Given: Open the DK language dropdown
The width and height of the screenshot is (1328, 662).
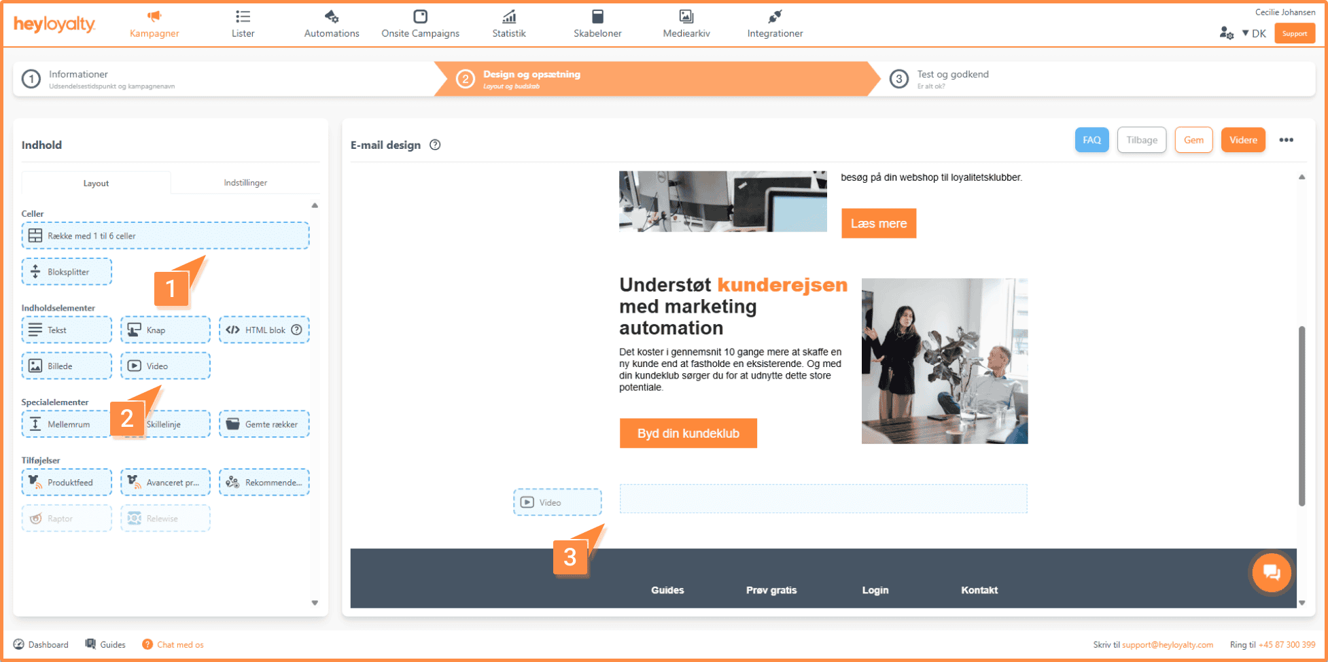Looking at the screenshot, I should click(1254, 33).
